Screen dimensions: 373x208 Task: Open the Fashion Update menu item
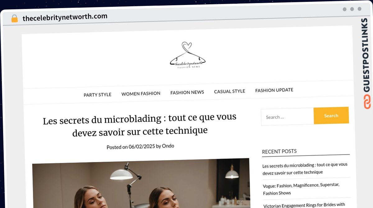click(x=274, y=90)
